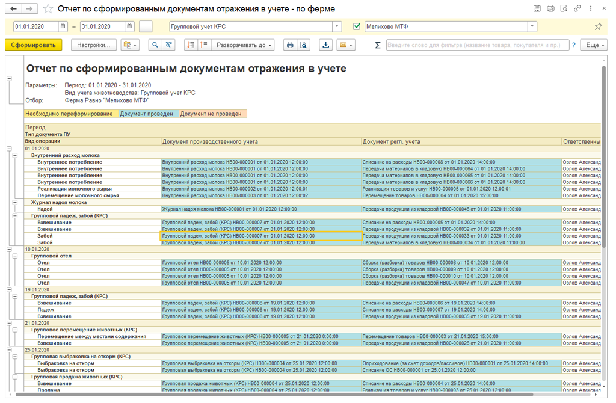Click the Сформировать button
The height and width of the screenshot is (403, 616).
[33, 45]
